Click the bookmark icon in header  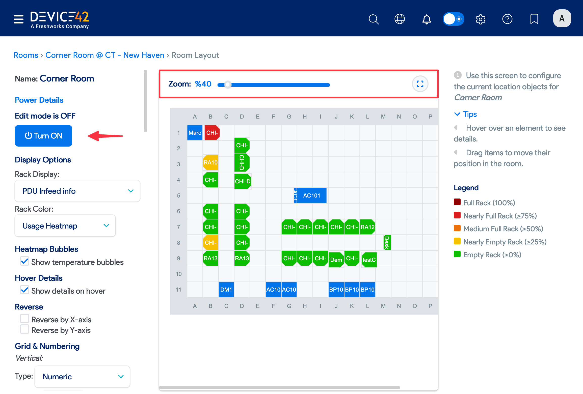[x=534, y=19]
